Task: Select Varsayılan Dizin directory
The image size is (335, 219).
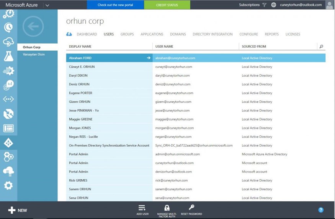Action: click(34, 54)
